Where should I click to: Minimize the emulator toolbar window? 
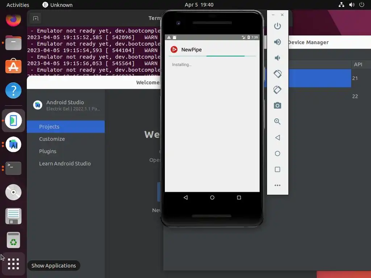point(273,14)
